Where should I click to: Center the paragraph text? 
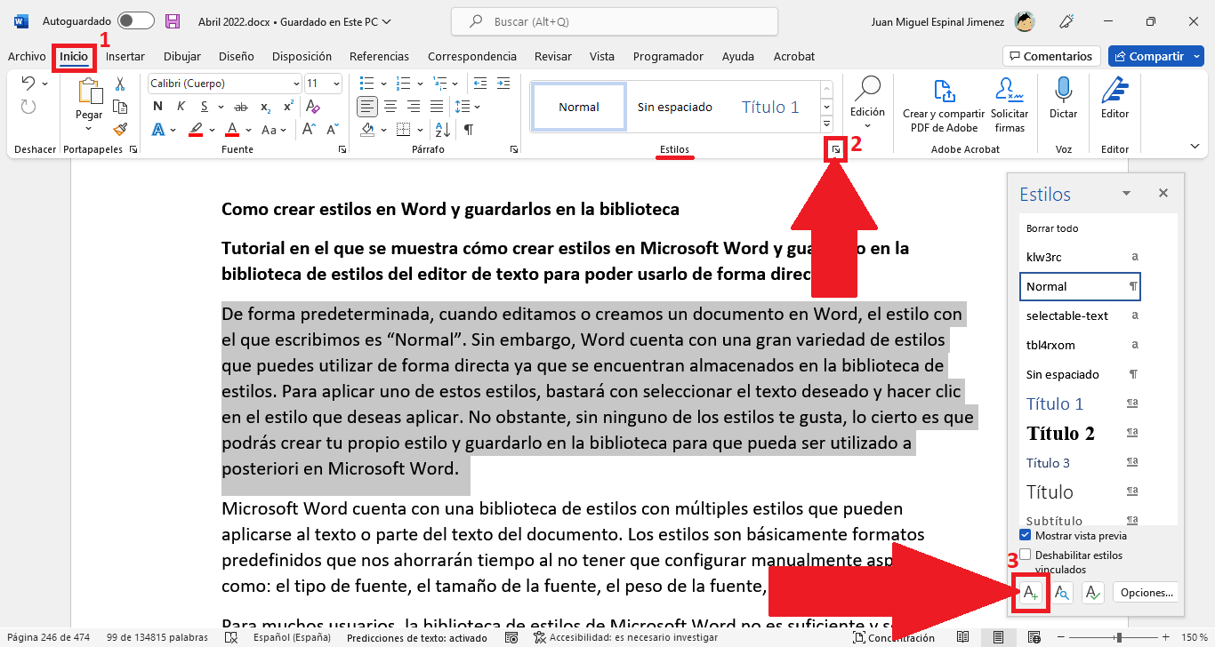[x=390, y=107]
